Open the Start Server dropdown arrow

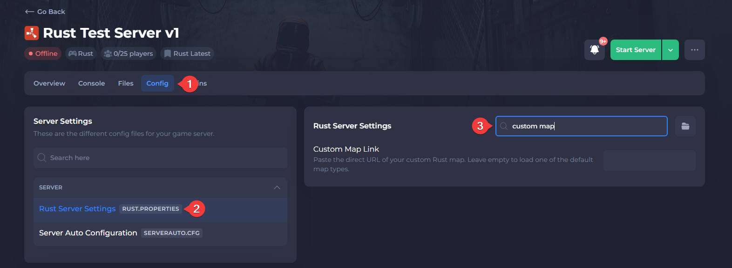pos(670,50)
